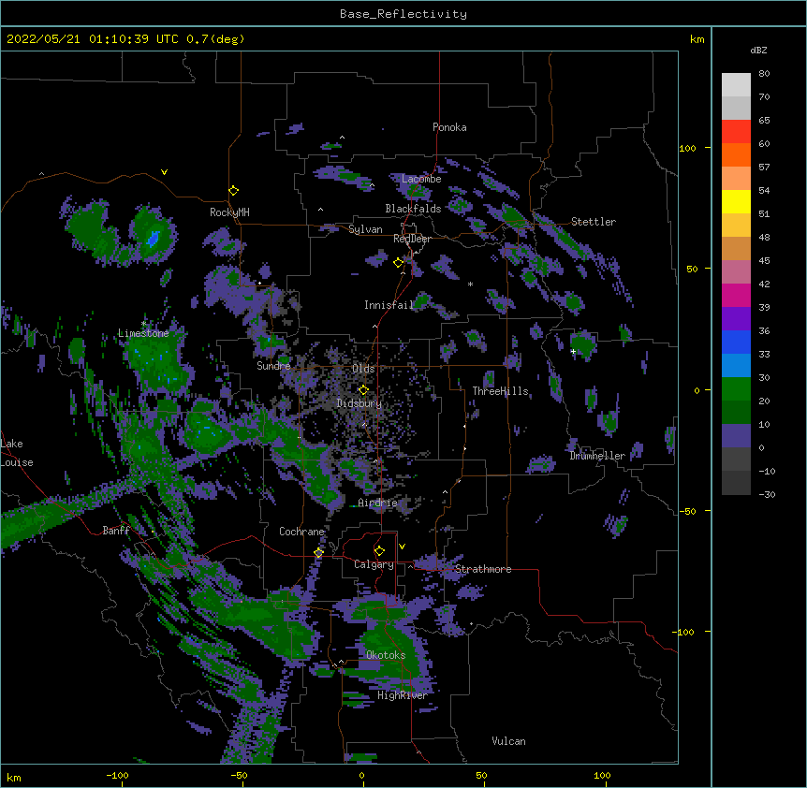Click the Cochrane town label

[301, 532]
